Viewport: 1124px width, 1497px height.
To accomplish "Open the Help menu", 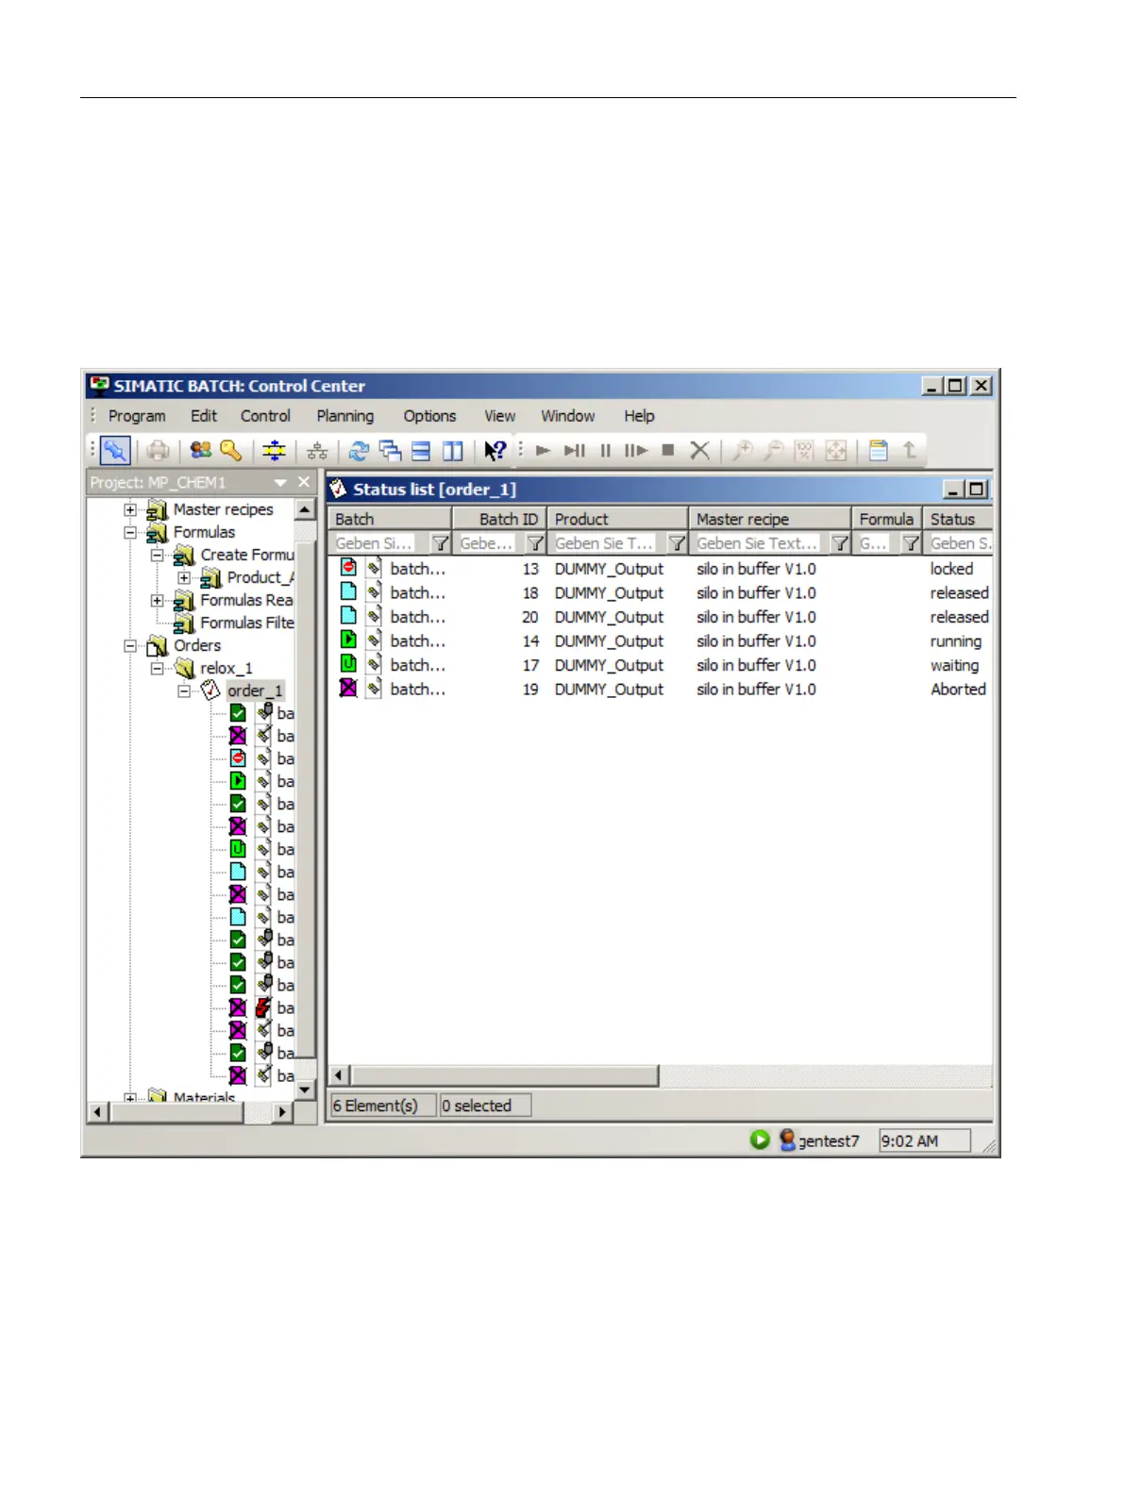I will [x=639, y=416].
